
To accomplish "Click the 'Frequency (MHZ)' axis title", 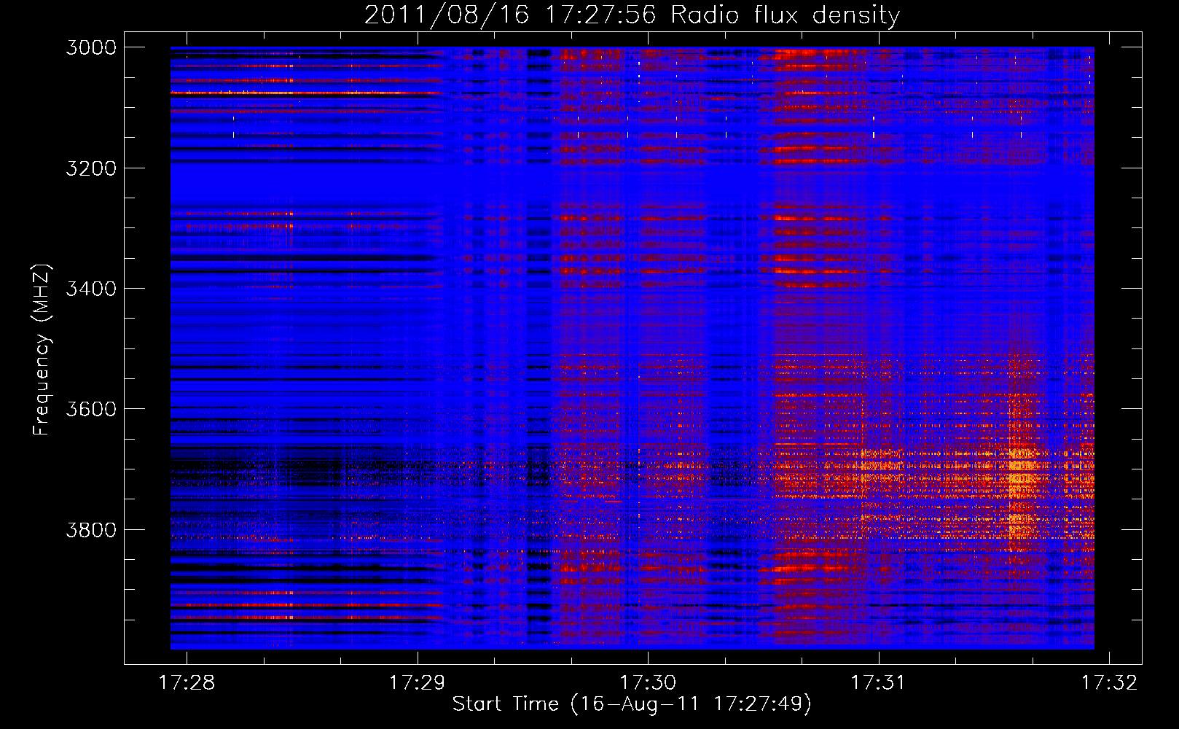I will click(42, 350).
